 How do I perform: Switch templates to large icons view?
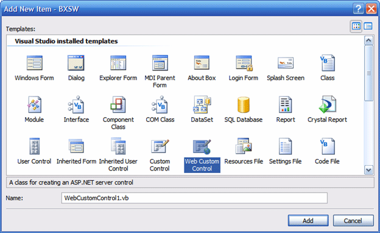click(356, 26)
